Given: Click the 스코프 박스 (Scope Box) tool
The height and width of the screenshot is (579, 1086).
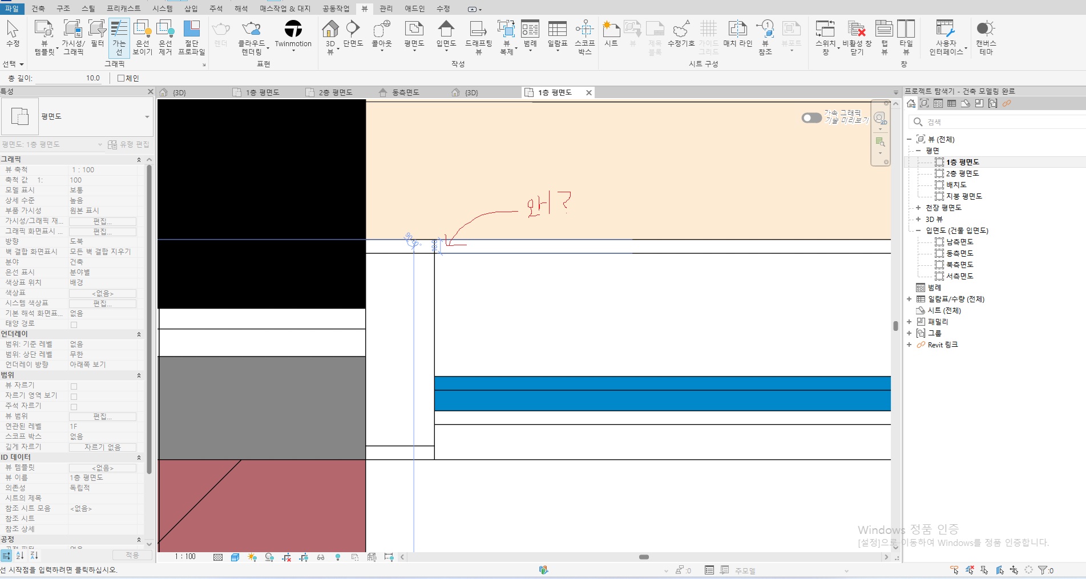Looking at the screenshot, I should point(584,37).
